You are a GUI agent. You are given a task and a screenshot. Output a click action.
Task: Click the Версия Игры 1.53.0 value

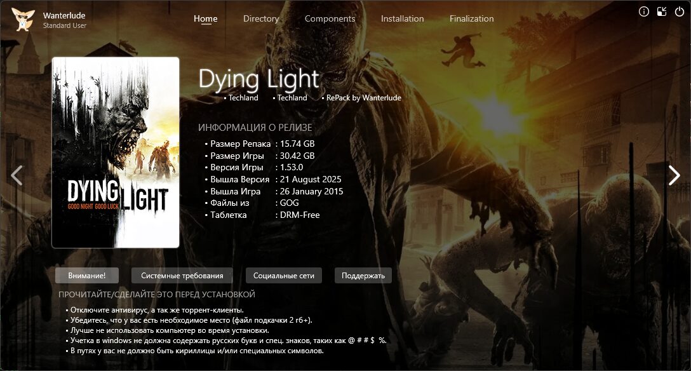(x=292, y=168)
